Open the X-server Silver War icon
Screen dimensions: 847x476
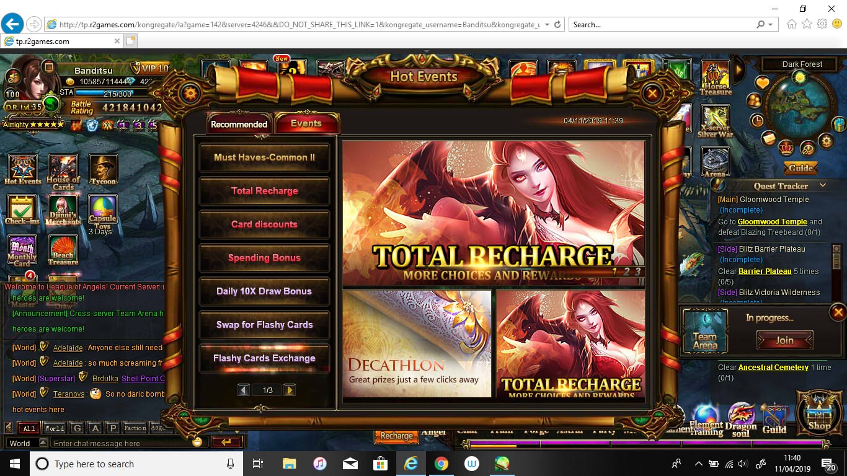[x=715, y=121]
